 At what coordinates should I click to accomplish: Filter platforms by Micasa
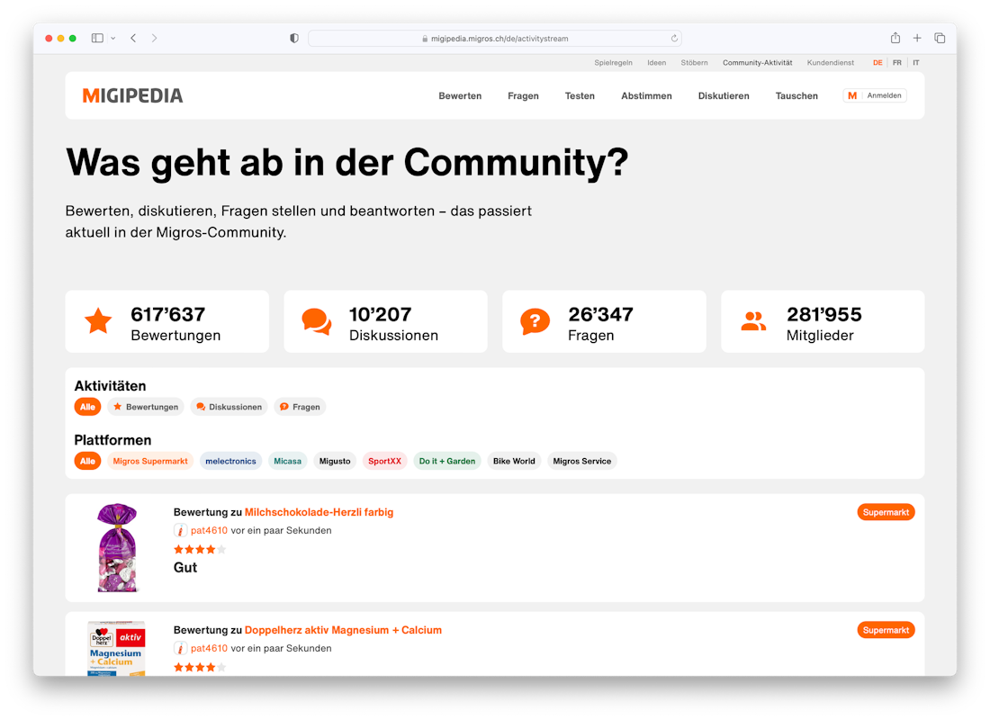tap(287, 461)
